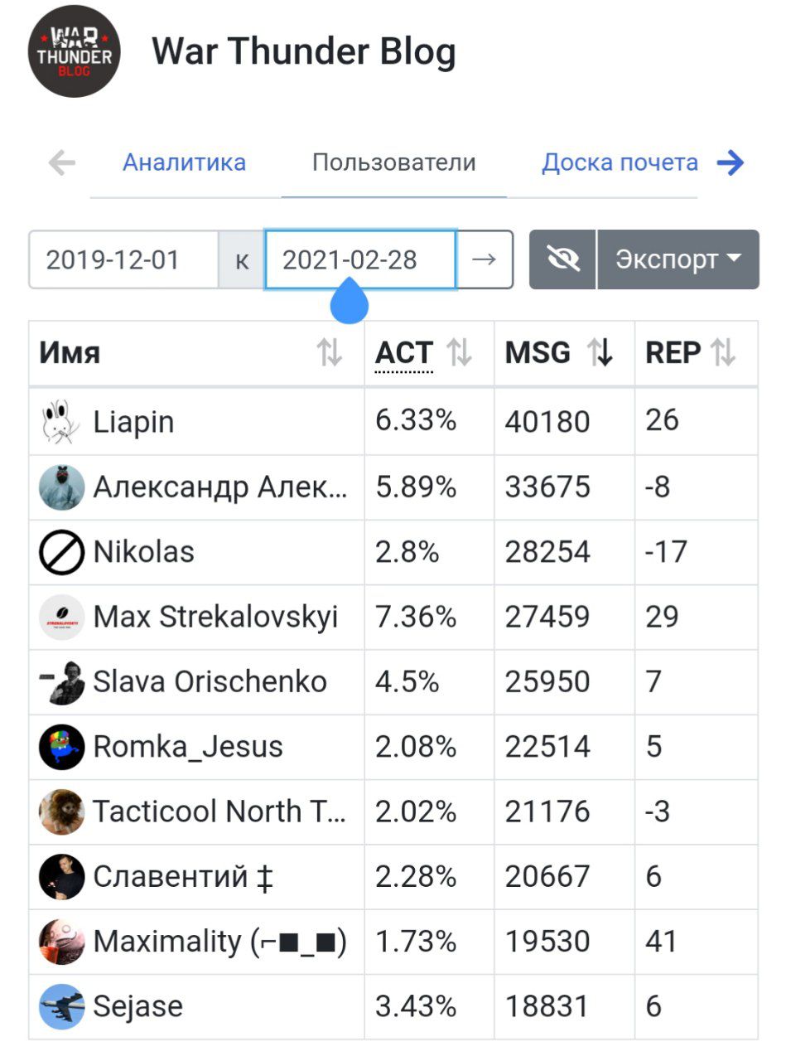
Task: Edit the start date 2019-12-01 field
Action: [124, 259]
